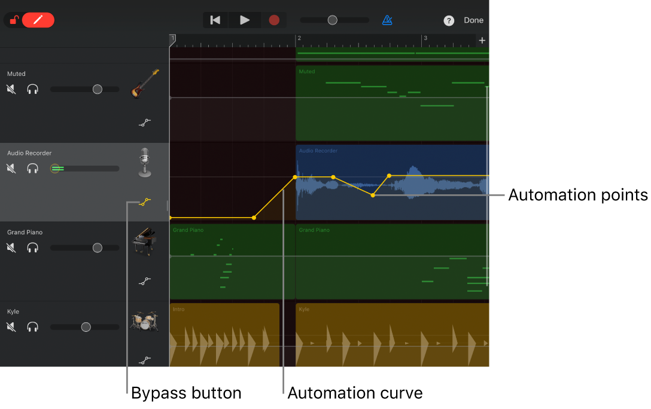Open automation for the Kyle drum track
Viewport: 651px width, 409px height.
tap(144, 361)
